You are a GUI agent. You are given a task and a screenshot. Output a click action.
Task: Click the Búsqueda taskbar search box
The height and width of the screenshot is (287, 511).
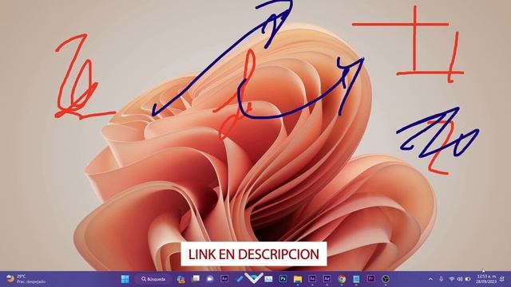click(x=153, y=279)
